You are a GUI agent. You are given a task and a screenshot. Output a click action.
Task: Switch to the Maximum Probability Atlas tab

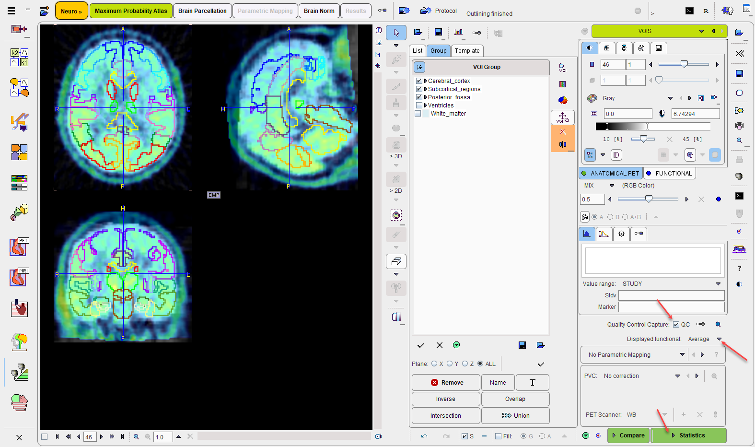point(131,11)
